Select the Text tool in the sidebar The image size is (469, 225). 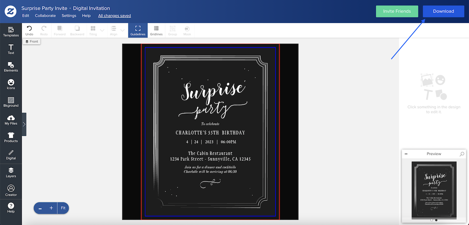(x=11, y=49)
